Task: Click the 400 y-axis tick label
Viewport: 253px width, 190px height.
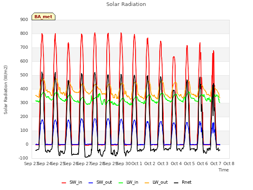Action: 24,89
